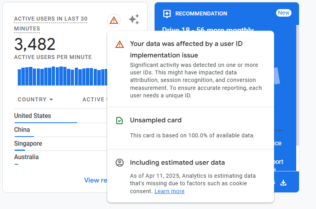Screen dimensions: 316x209
Task: Select the Singapore country row
Action: click(x=28, y=143)
